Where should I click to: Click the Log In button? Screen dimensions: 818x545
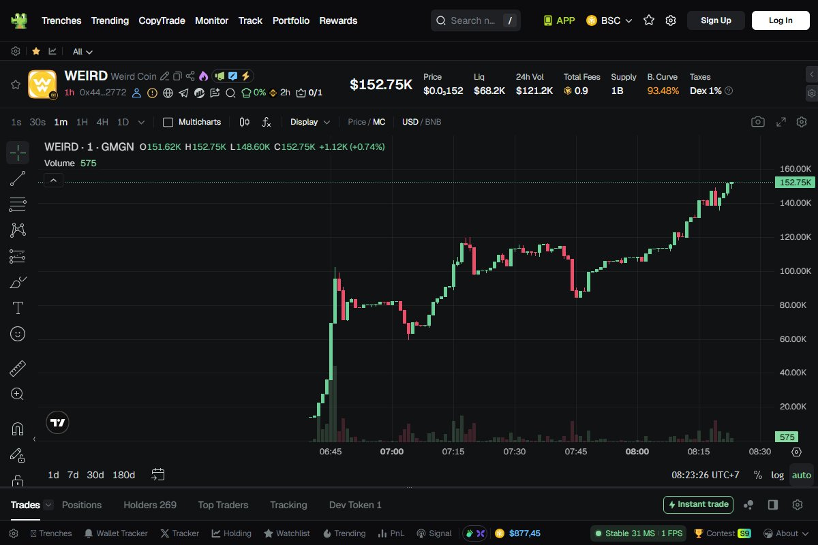(781, 20)
